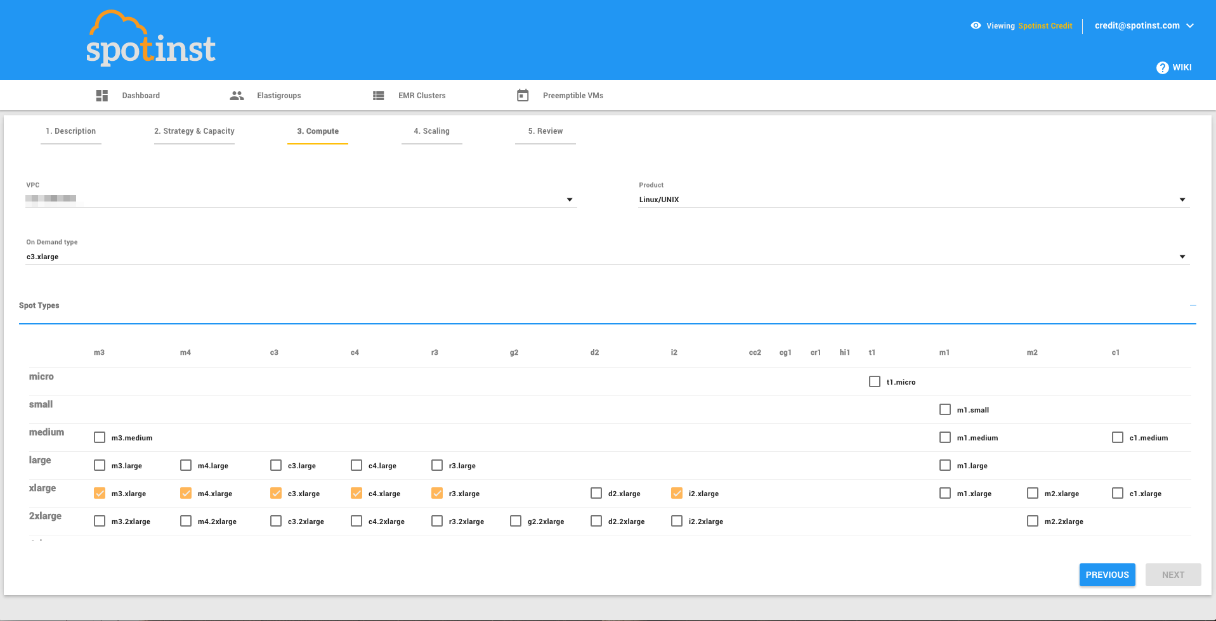The height and width of the screenshot is (621, 1216).
Task: Click the Elastigroups people icon
Action: tap(237, 96)
